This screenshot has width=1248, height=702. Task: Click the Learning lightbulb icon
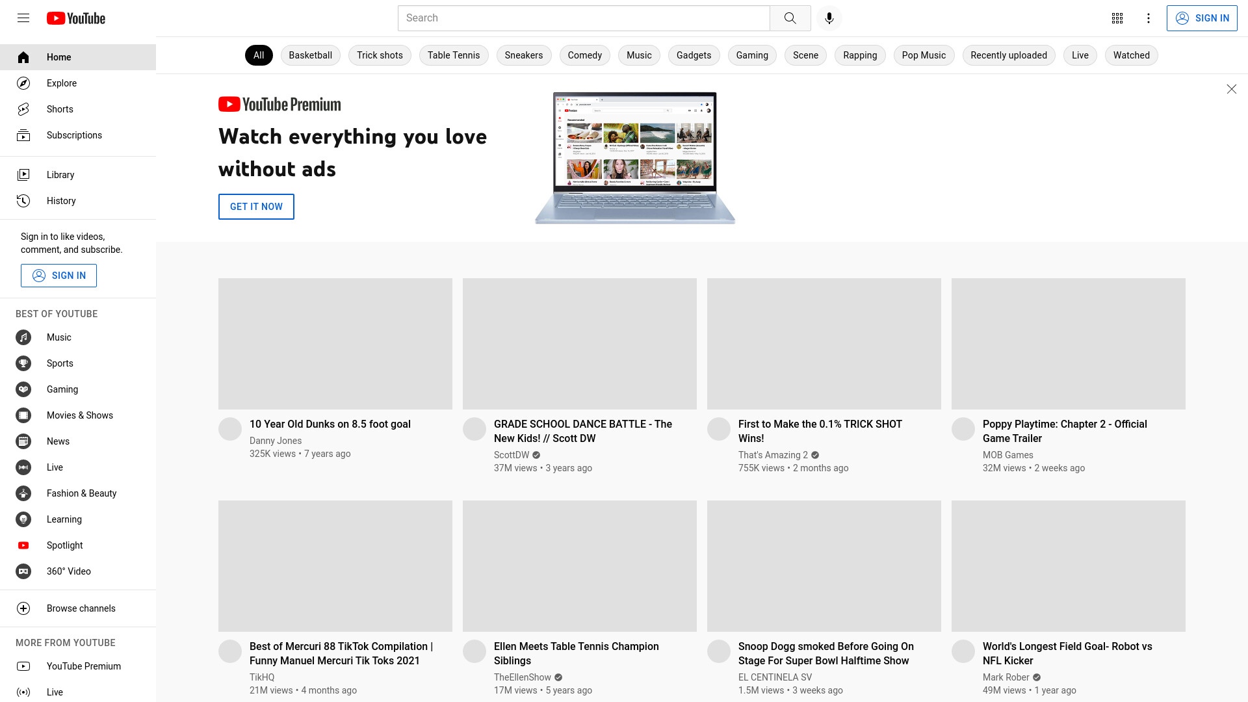(x=23, y=519)
